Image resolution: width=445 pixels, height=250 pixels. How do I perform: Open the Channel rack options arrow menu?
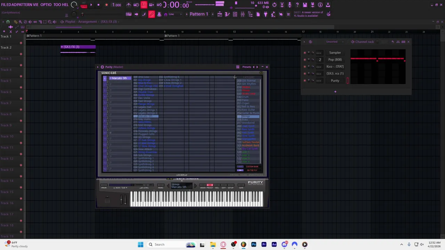click(x=304, y=42)
